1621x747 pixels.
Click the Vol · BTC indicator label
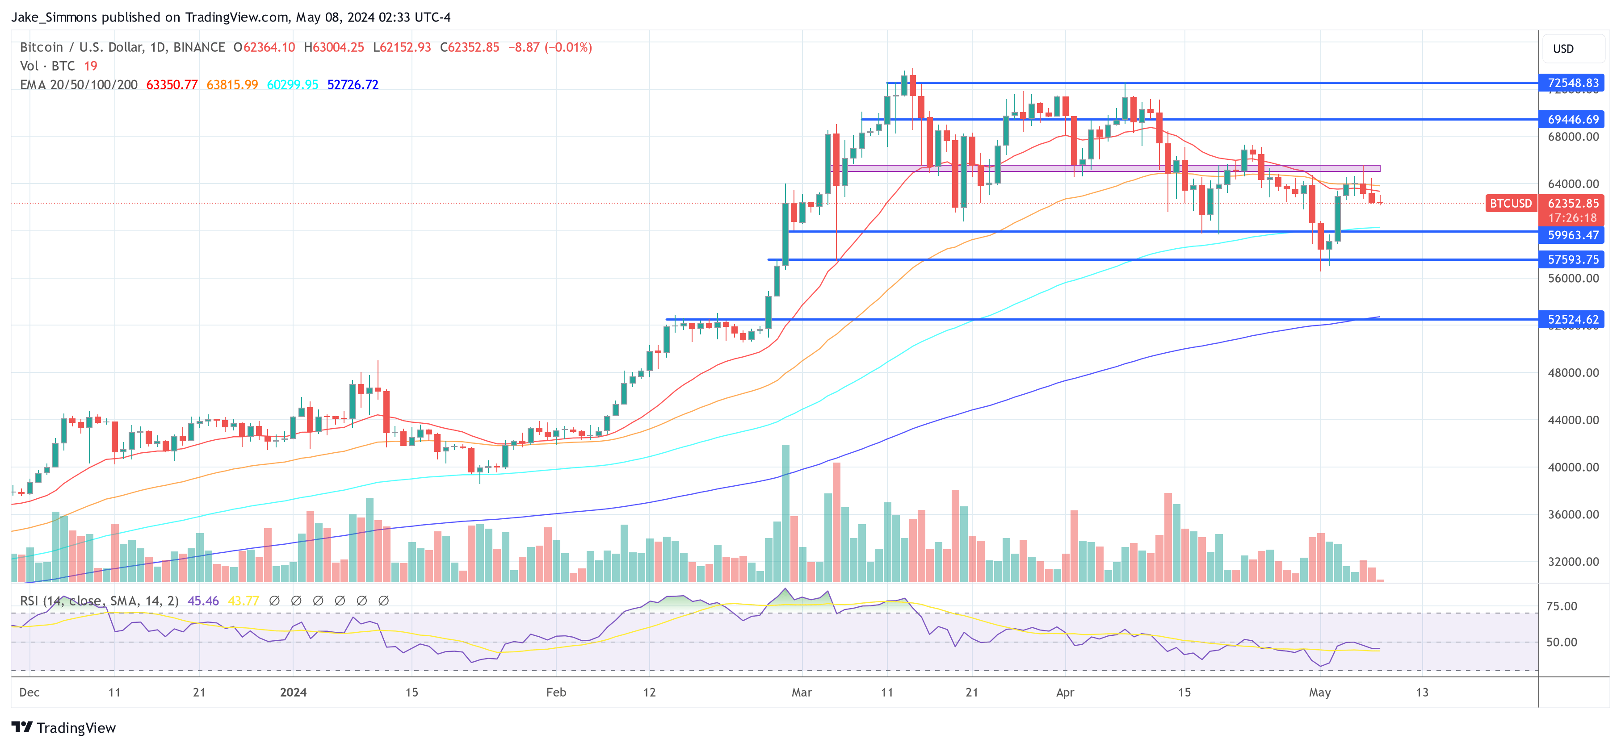[47, 66]
